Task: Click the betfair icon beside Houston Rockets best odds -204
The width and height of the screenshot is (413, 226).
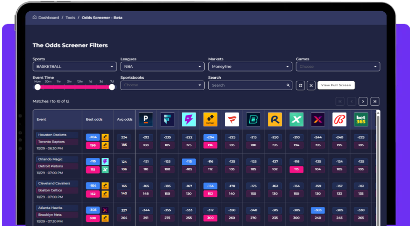Action: pyautogui.click(x=105, y=137)
